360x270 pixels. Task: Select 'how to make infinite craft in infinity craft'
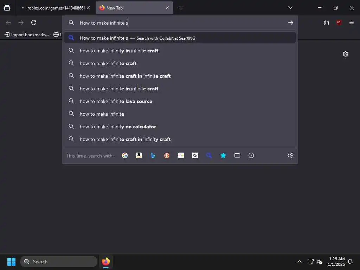pos(180,139)
